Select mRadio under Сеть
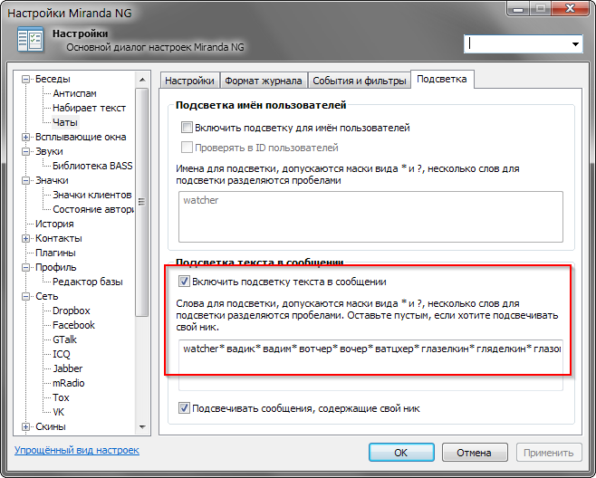This screenshot has height=478, width=596. (x=69, y=383)
